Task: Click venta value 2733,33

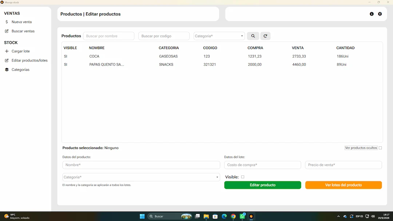Action: (299, 56)
